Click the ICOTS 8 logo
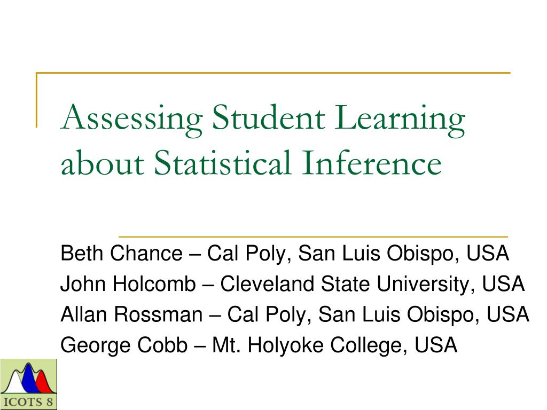The height and width of the screenshot is (410, 547). [29, 384]
